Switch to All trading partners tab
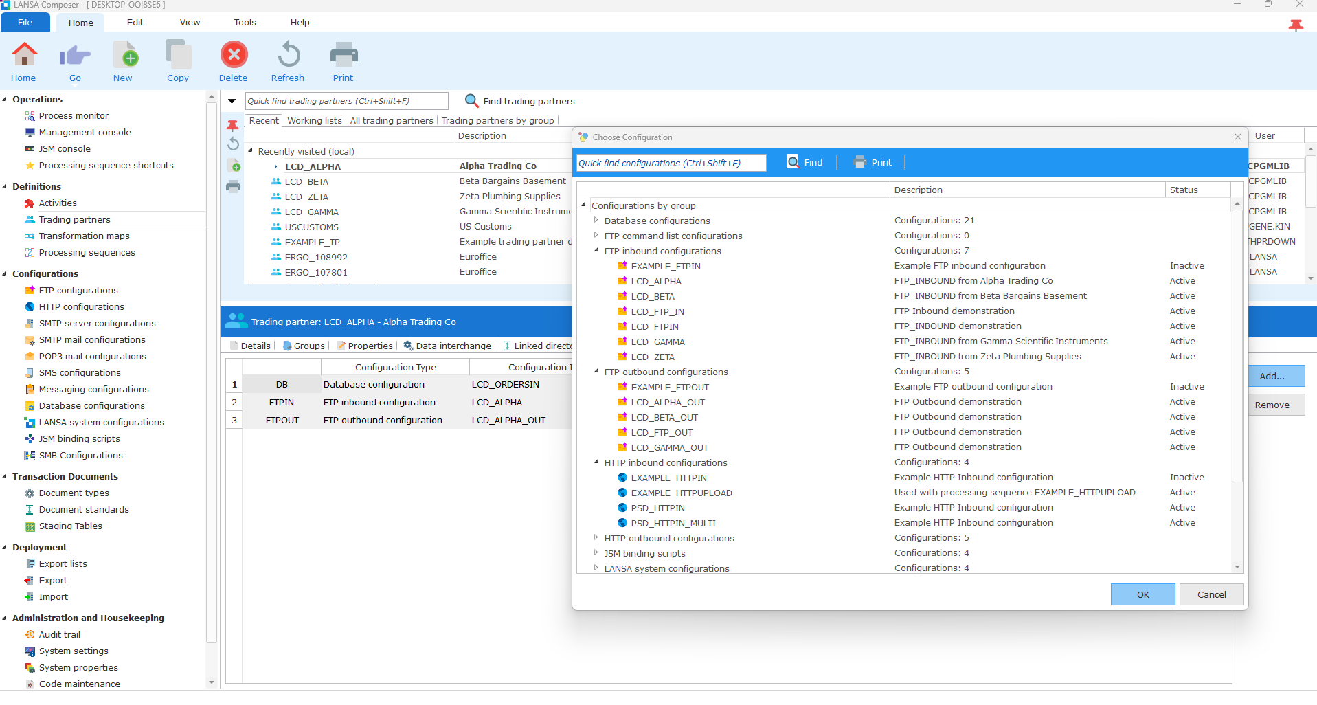Screen dimensions: 1317x705 click(x=392, y=121)
